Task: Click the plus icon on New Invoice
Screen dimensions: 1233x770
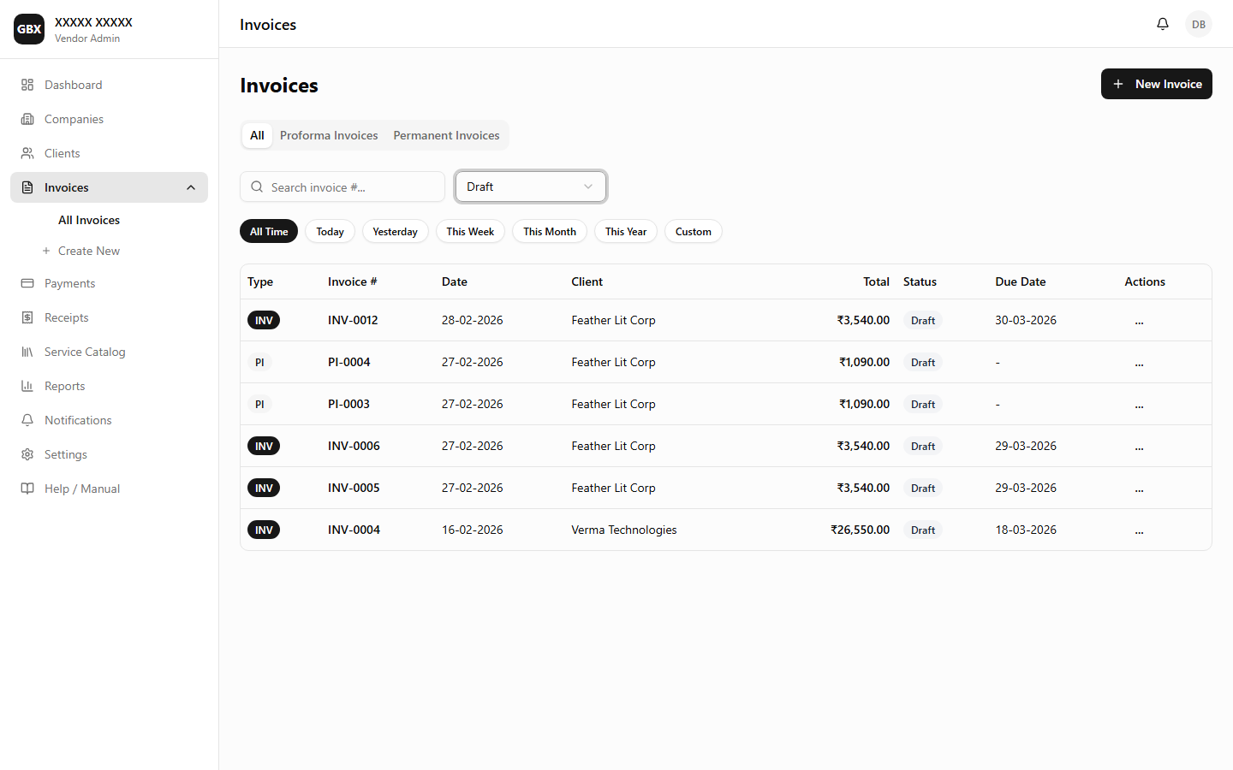Action: (x=1118, y=84)
